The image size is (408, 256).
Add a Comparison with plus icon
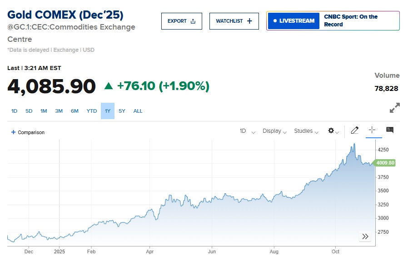[28, 132]
